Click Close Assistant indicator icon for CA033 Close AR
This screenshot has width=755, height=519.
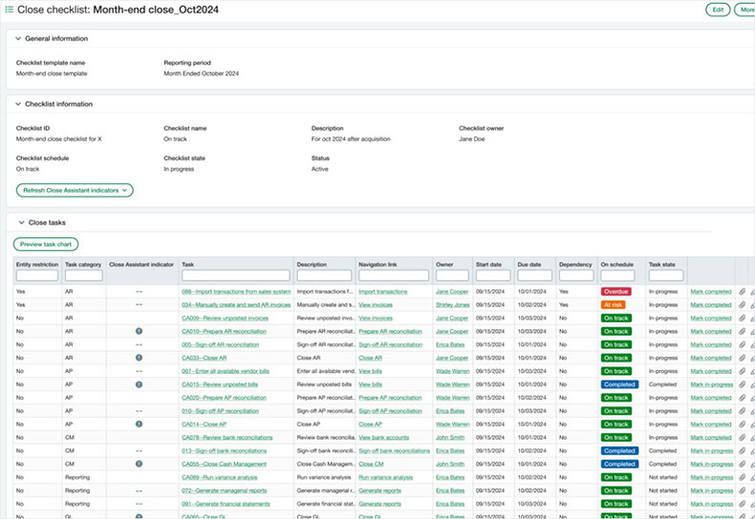[x=139, y=358]
